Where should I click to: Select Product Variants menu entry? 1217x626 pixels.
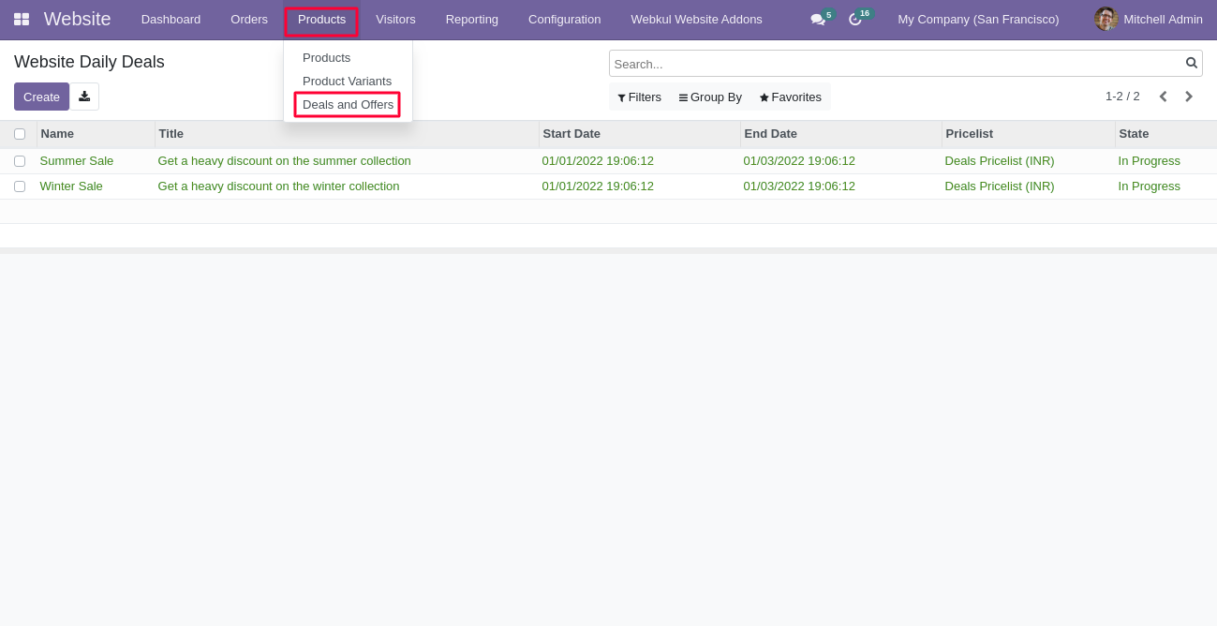coord(348,82)
